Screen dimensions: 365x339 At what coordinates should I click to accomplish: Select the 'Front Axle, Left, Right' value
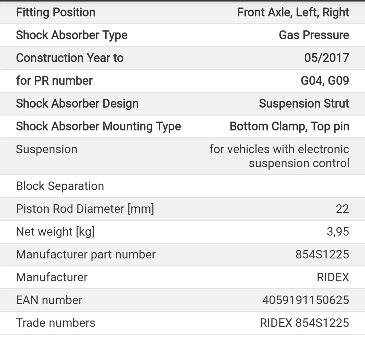[x=293, y=12]
